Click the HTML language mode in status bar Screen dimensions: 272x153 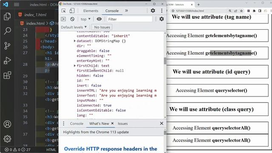pyautogui.click(x=51, y=150)
